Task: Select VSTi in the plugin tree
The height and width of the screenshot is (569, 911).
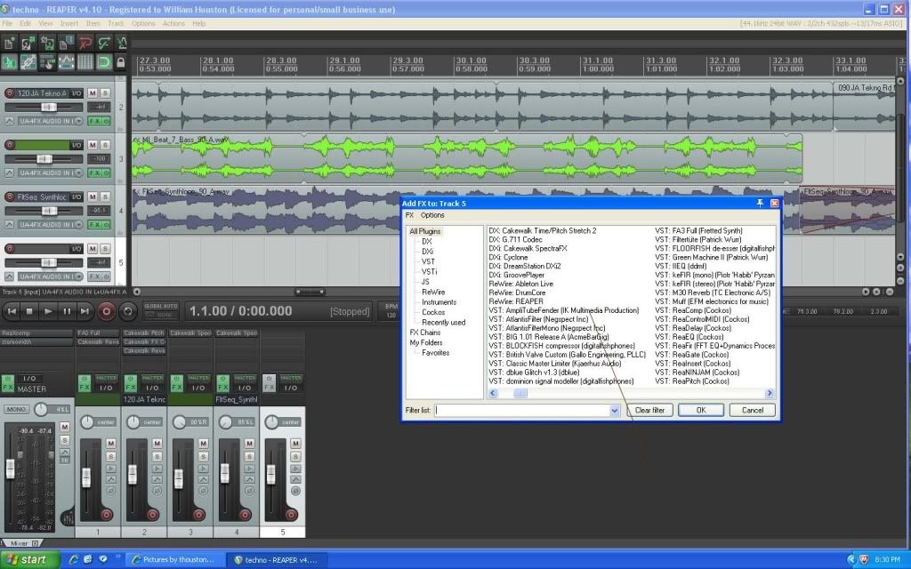Action: (430, 272)
